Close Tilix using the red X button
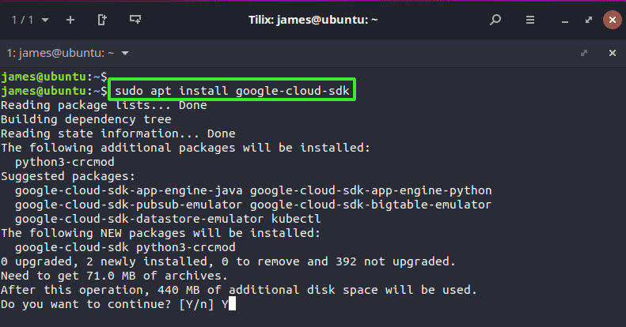626x327 pixels. (x=612, y=20)
